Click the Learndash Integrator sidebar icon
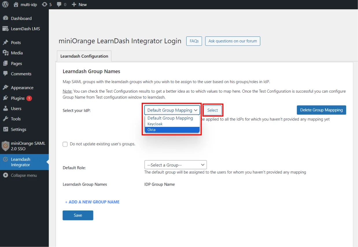This screenshot has height=247, width=358. pyautogui.click(x=5, y=159)
